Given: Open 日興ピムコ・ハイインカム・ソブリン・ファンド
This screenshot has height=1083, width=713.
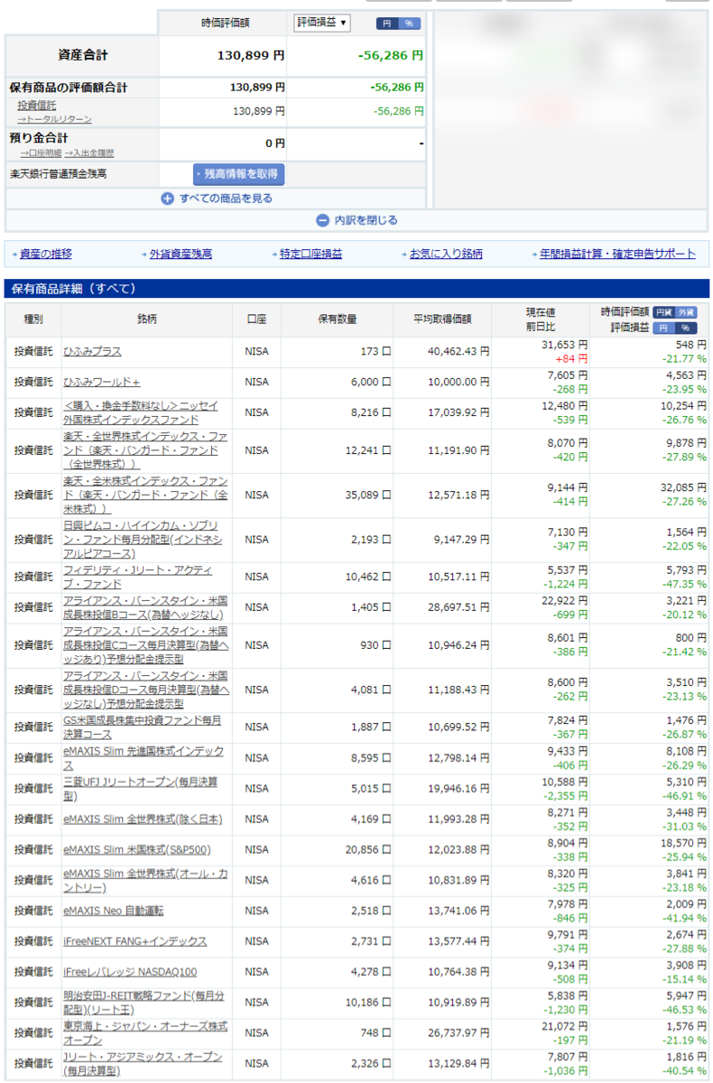Looking at the screenshot, I should [143, 540].
